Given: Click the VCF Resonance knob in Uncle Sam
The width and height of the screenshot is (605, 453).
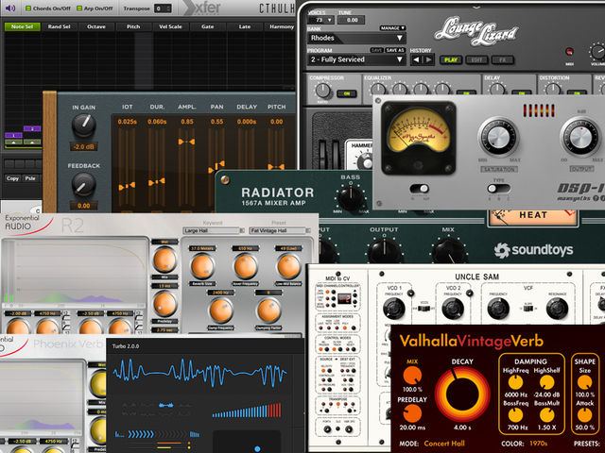Looking at the screenshot, I should pos(557,309).
